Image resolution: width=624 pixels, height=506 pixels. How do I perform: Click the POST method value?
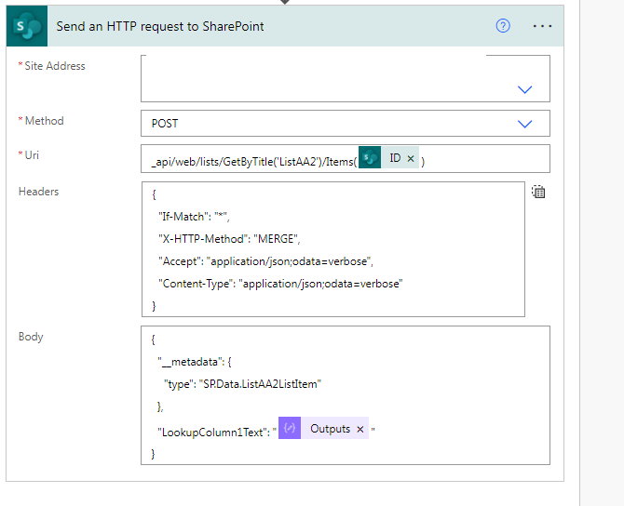pos(165,124)
